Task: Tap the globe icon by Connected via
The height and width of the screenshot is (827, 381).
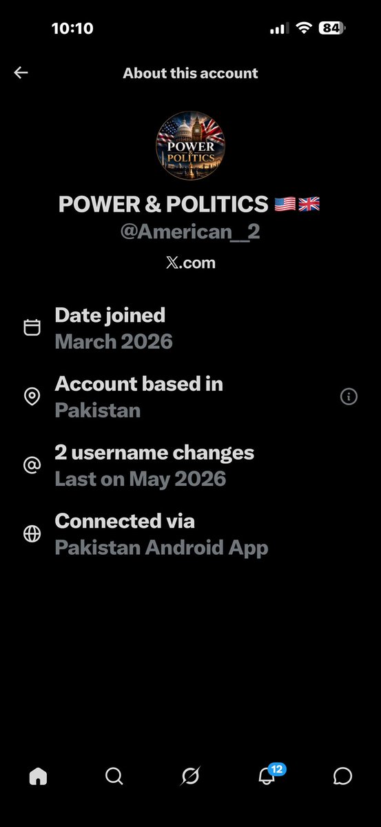Action: [x=32, y=535]
